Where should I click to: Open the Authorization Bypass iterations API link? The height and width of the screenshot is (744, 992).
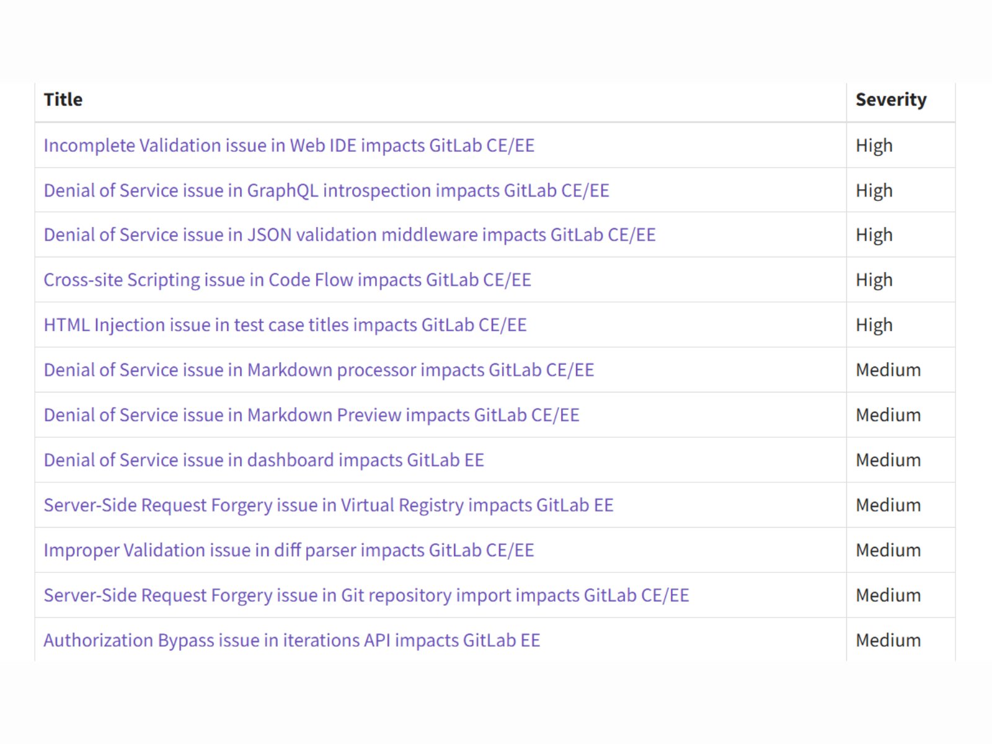(292, 640)
